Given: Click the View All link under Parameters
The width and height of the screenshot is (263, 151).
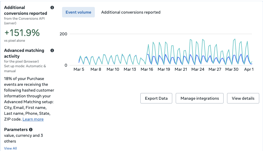Looking at the screenshot, I should pos(10,148).
